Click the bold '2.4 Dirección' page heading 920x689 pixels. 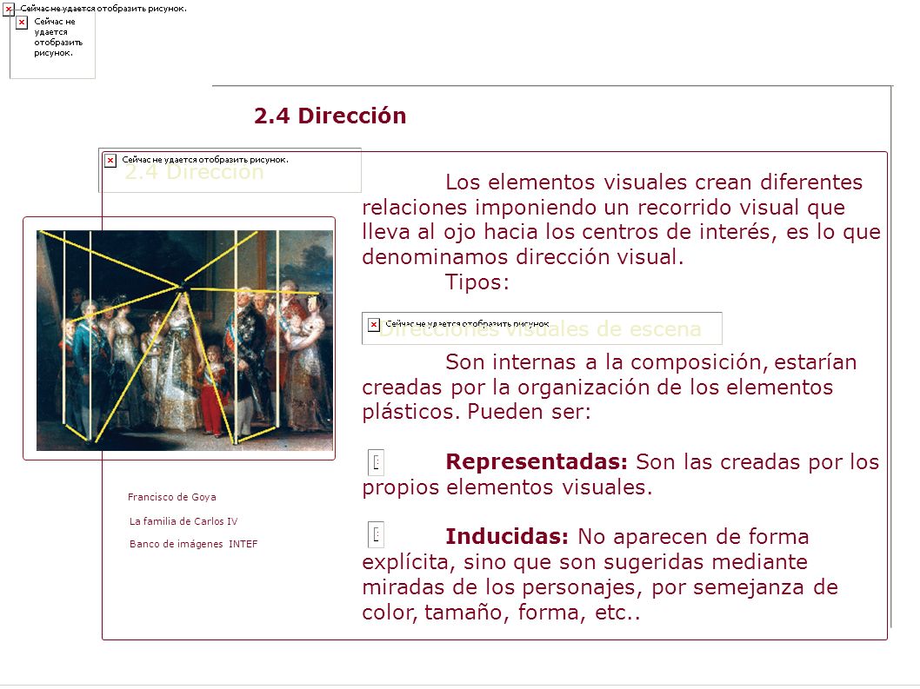(x=330, y=116)
